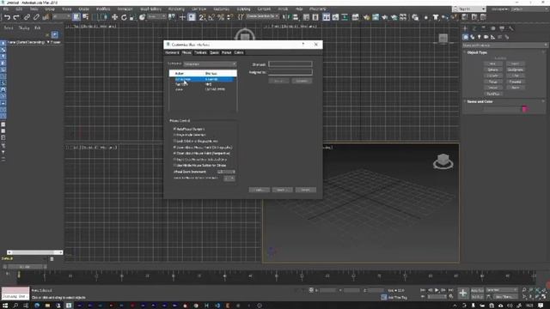Click the magenta object color swatch
The image size is (550, 309).
point(525,109)
